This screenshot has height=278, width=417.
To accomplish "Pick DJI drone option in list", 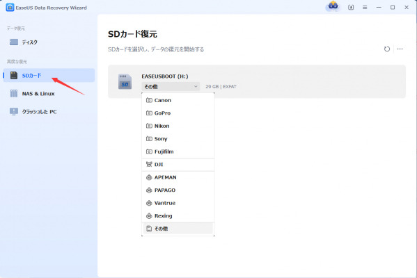I will (178, 164).
